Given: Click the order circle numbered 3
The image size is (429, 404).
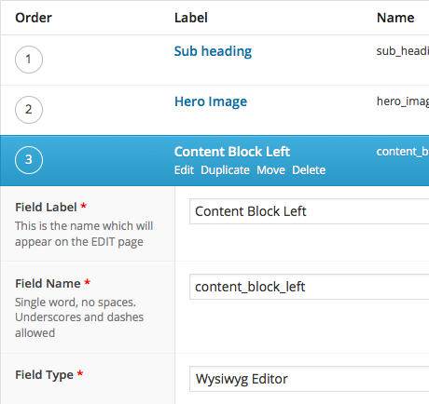Looking at the screenshot, I should (x=29, y=160).
